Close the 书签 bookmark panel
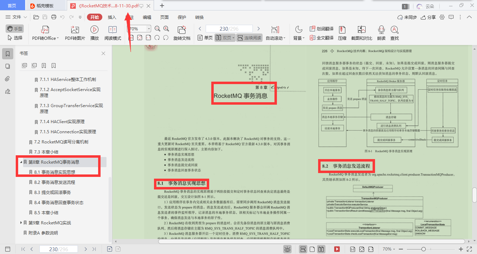Viewport: 477px width, 254px height. 103,53
